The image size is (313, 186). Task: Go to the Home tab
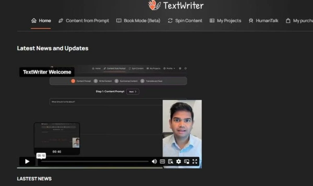tap(41, 21)
